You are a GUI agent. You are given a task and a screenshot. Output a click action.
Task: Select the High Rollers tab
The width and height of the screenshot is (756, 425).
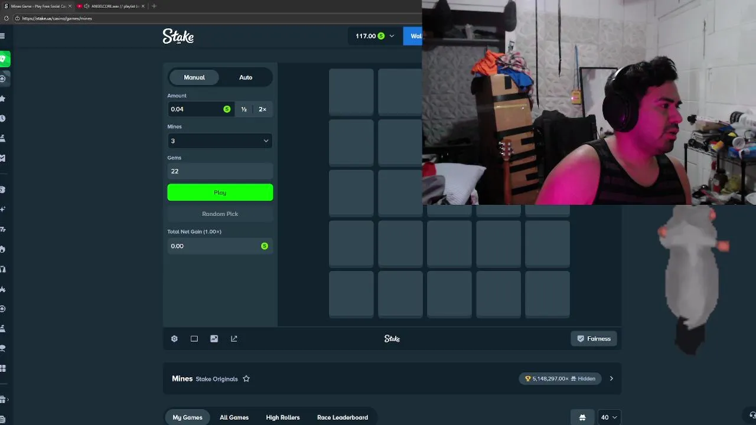[283, 417]
